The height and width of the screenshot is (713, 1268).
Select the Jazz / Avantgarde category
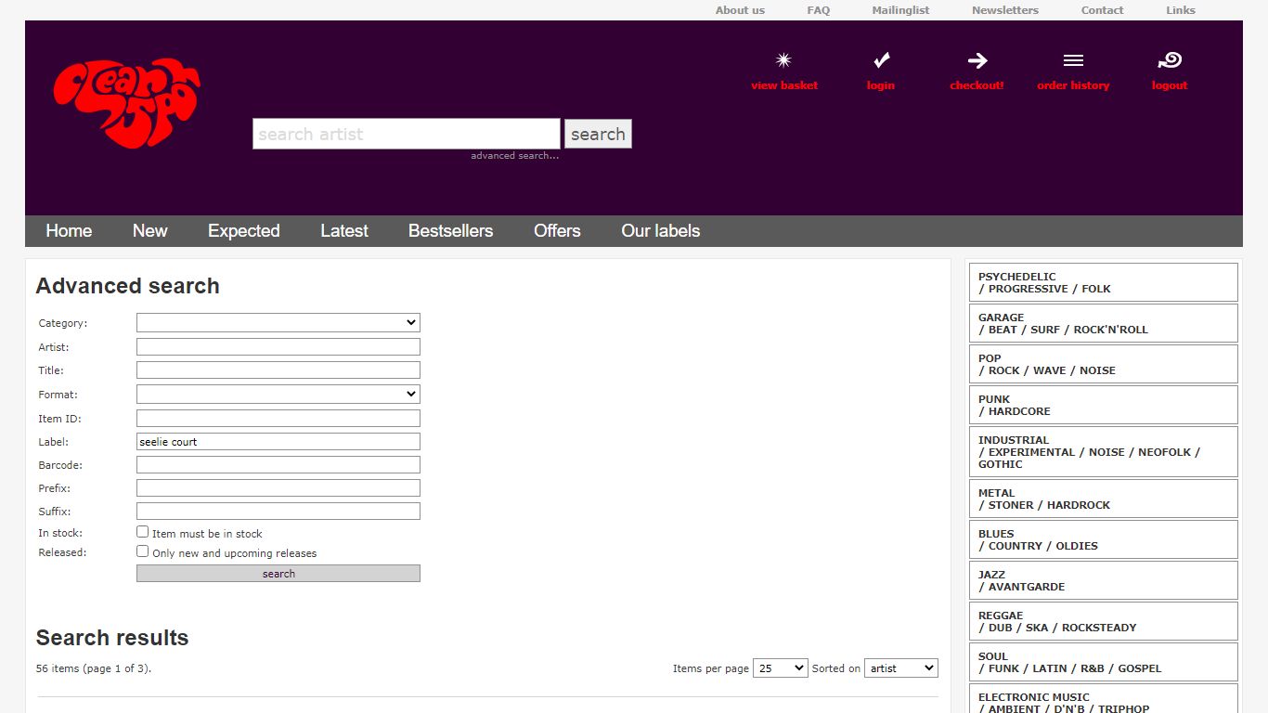1104,580
